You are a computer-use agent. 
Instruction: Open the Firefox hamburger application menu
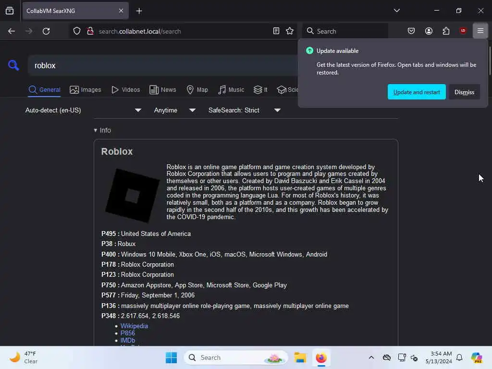point(480,31)
